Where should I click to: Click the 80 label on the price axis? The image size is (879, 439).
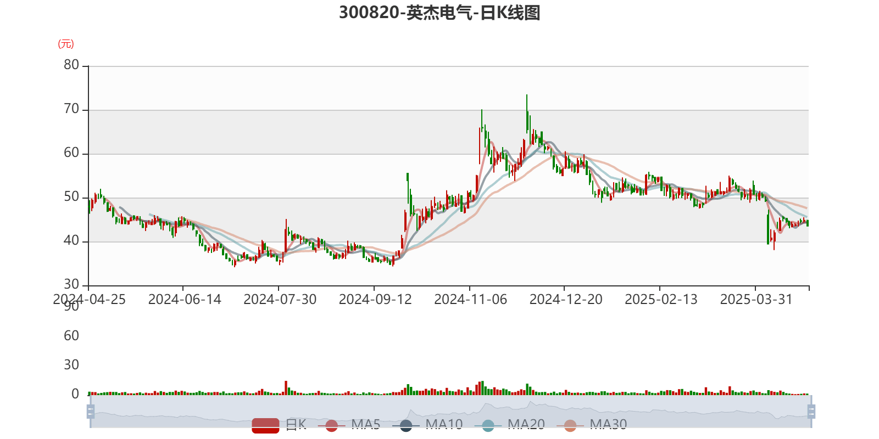click(x=71, y=65)
